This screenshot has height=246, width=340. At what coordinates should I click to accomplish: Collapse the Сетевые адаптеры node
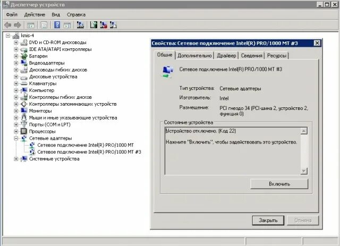16,138
